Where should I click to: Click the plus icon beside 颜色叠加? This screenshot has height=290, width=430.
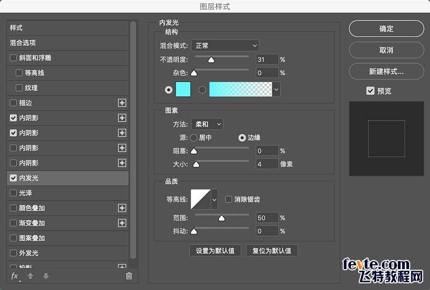click(122, 208)
